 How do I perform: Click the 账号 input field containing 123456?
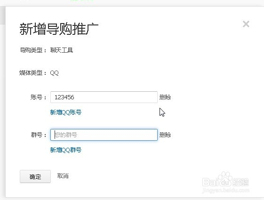tap(104, 97)
